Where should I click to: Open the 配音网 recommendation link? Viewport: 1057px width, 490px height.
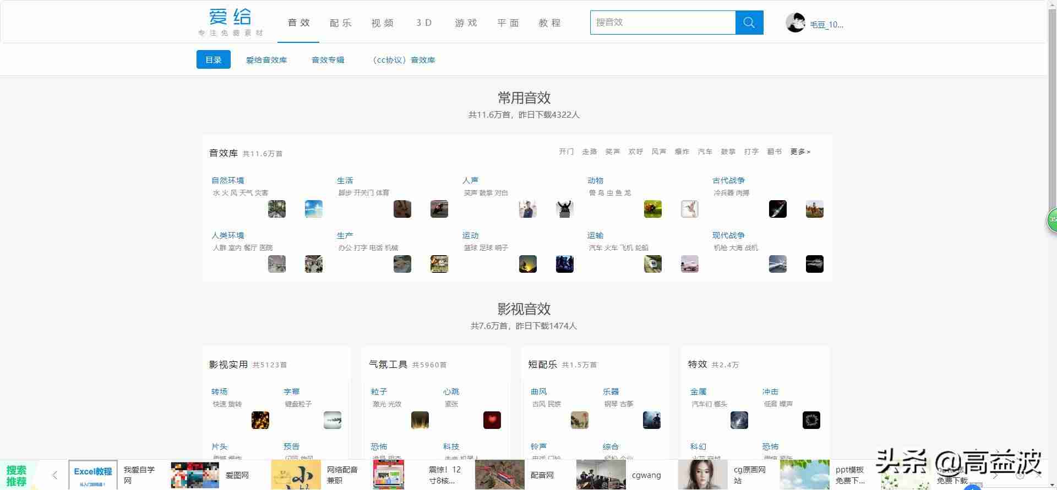click(x=542, y=475)
